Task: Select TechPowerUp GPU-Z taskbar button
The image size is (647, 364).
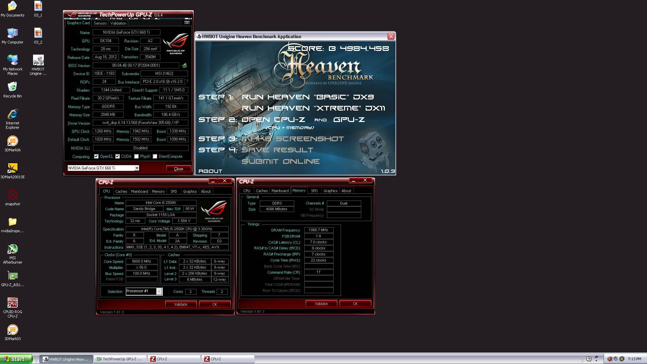Action: (120, 359)
